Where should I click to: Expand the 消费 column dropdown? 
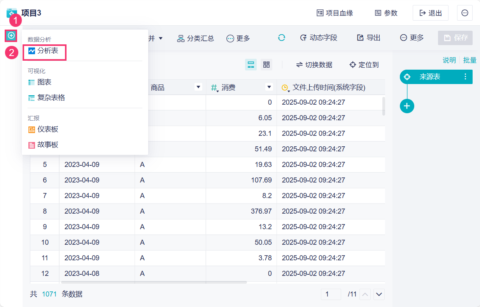coord(269,87)
